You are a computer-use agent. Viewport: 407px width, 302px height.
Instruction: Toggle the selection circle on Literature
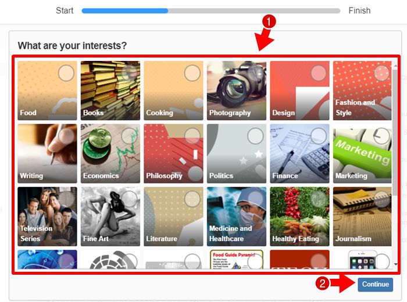pyautogui.click(x=192, y=199)
